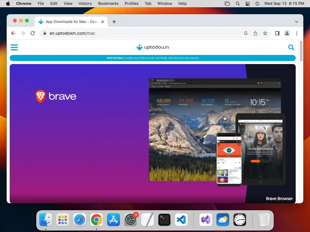Open the App Store from the Dock
The image size is (310, 232).
114,220
